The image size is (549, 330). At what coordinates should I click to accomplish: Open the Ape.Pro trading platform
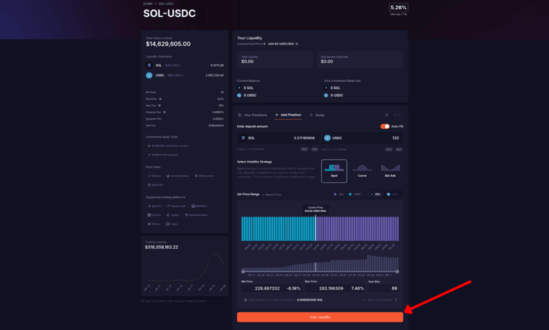155,206
